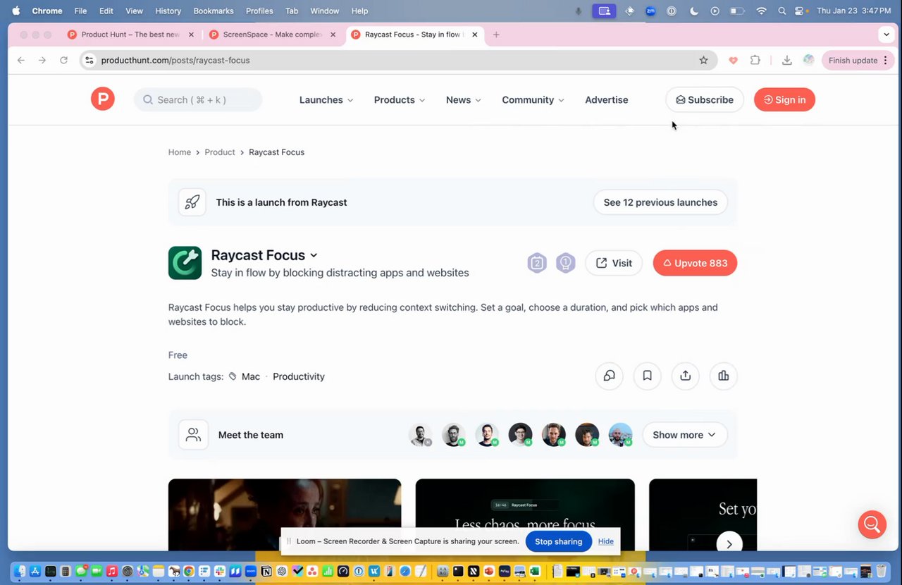Expand the Raycast Focus title chevron

click(314, 255)
